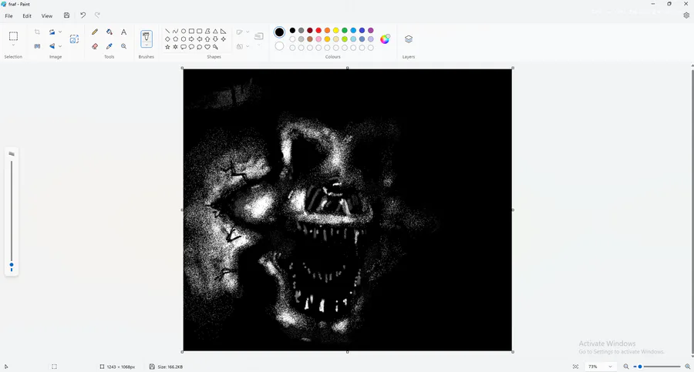This screenshot has width=694, height=372.
Task: Redo the last undone action
Action: point(97,15)
